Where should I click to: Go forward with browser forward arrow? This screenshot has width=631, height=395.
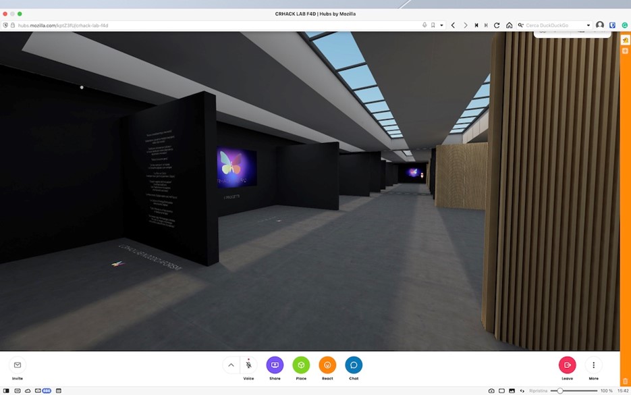(465, 25)
